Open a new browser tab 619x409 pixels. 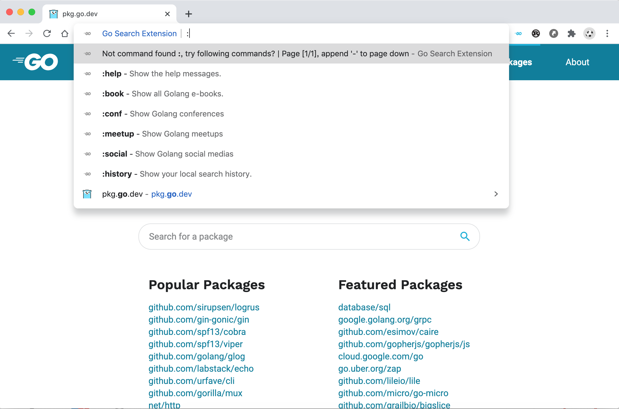click(x=189, y=14)
